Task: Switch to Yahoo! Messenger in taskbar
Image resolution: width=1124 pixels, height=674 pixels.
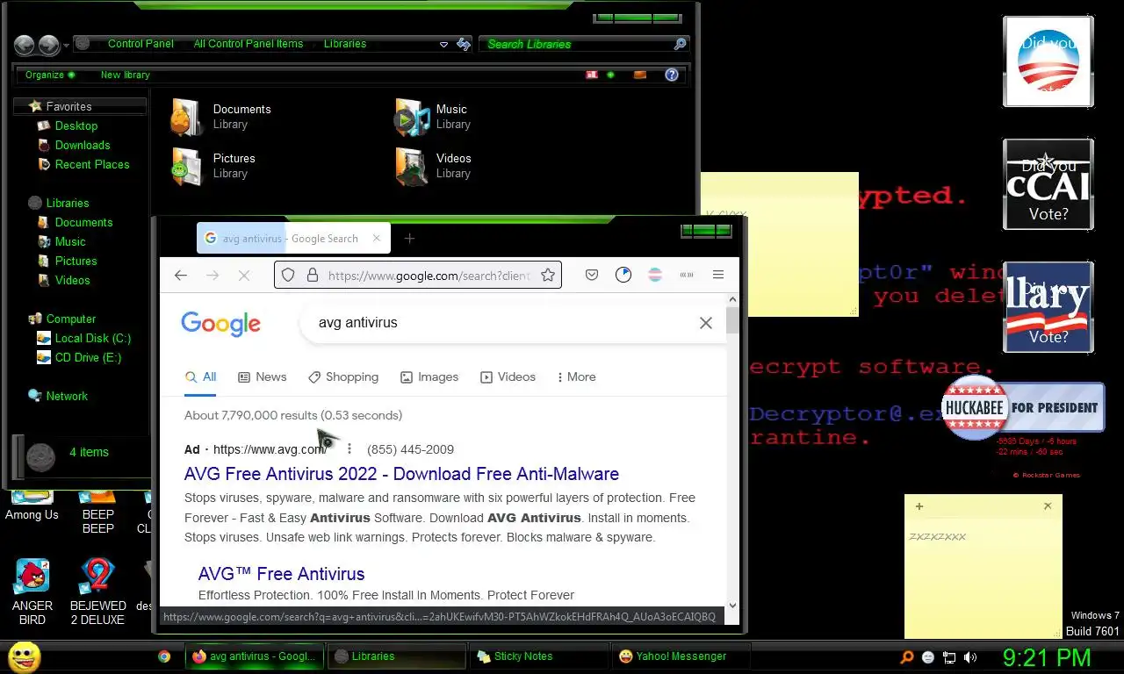Action: (681, 656)
